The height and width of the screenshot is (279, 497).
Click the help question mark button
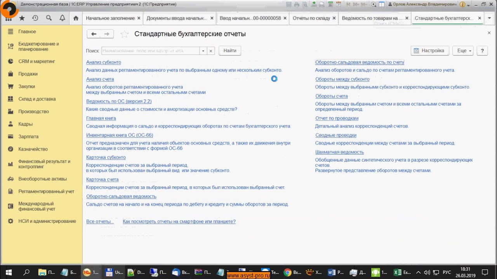(482, 51)
